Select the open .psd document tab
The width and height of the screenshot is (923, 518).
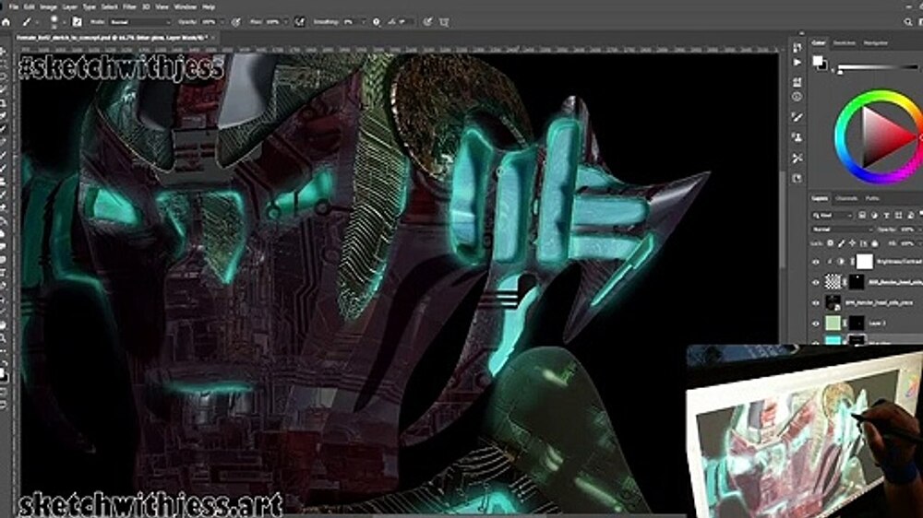[111, 38]
